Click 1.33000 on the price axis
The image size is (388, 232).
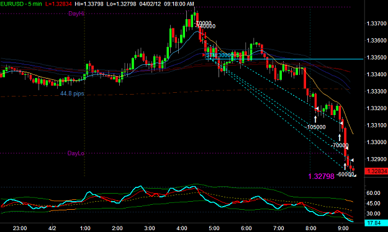[x=376, y=142]
